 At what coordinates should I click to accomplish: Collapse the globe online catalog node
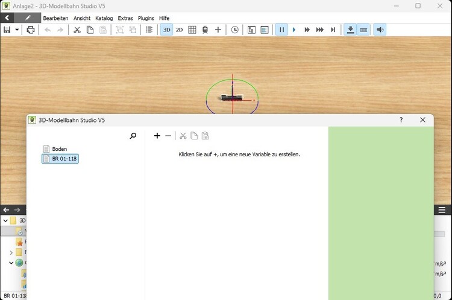pyautogui.click(x=11, y=263)
